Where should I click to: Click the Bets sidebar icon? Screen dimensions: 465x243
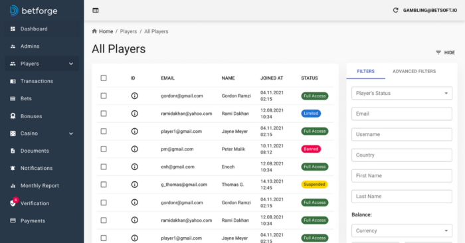tap(13, 99)
